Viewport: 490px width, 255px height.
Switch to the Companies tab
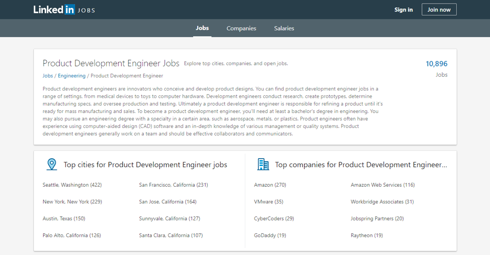click(x=241, y=29)
